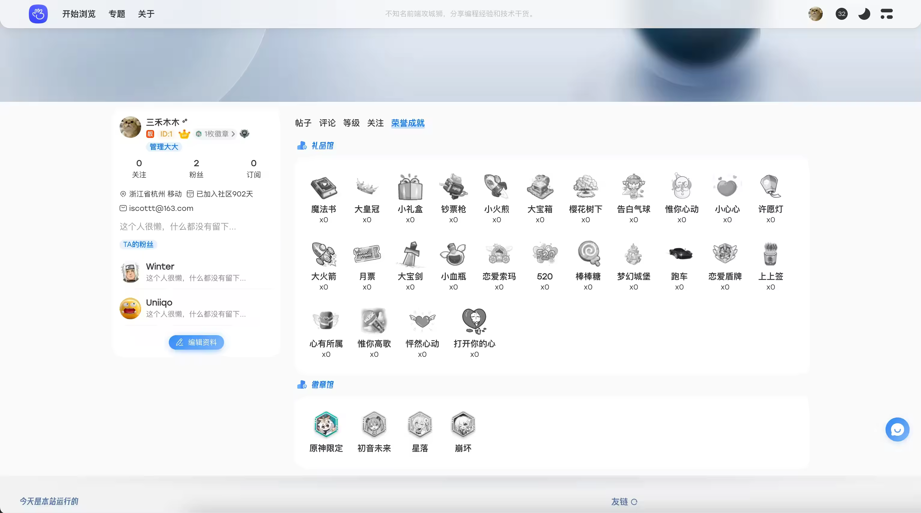Click the 小礼盒 gift icon
This screenshot has width=921, height=513.
pos(410,187)
